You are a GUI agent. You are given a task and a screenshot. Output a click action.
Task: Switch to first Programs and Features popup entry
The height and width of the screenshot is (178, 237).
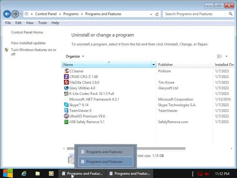[x=106, y=152]
